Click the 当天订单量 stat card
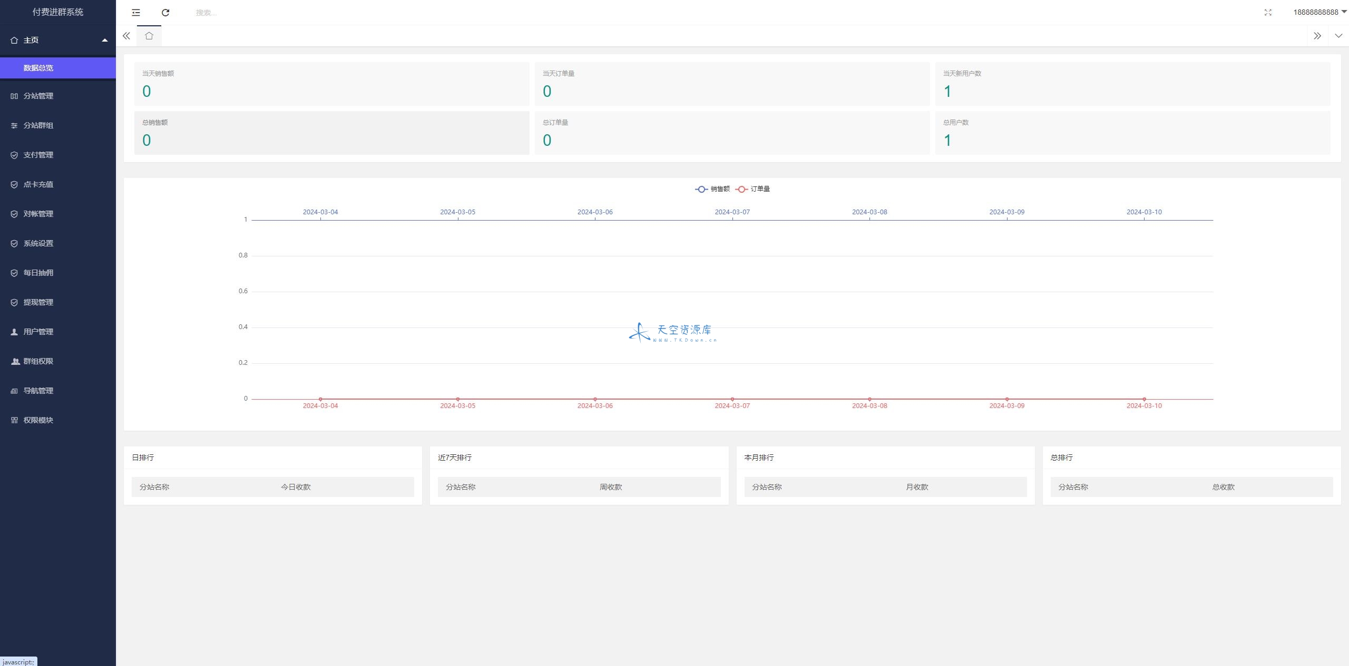The height and width of the screenshot is (666, 1349). pyautogui.click(x=732, y=84)
